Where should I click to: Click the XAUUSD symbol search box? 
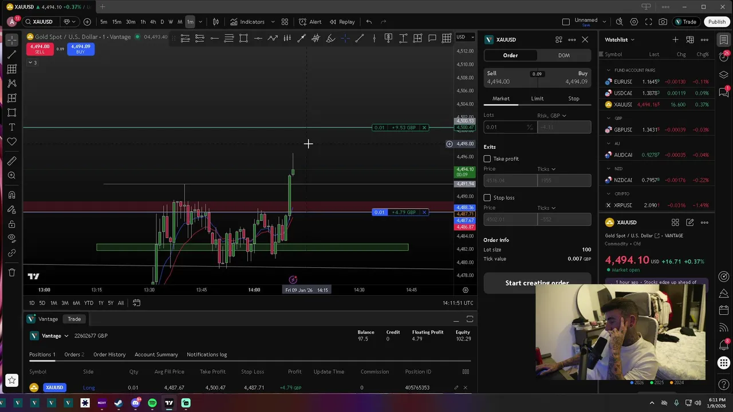coord(41,22)
